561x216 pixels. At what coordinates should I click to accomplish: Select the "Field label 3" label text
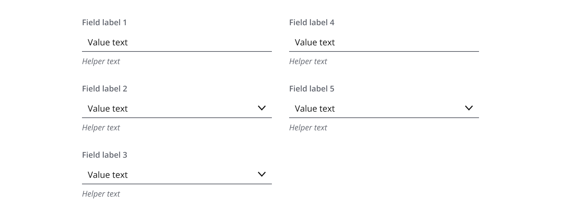(105, 155)
